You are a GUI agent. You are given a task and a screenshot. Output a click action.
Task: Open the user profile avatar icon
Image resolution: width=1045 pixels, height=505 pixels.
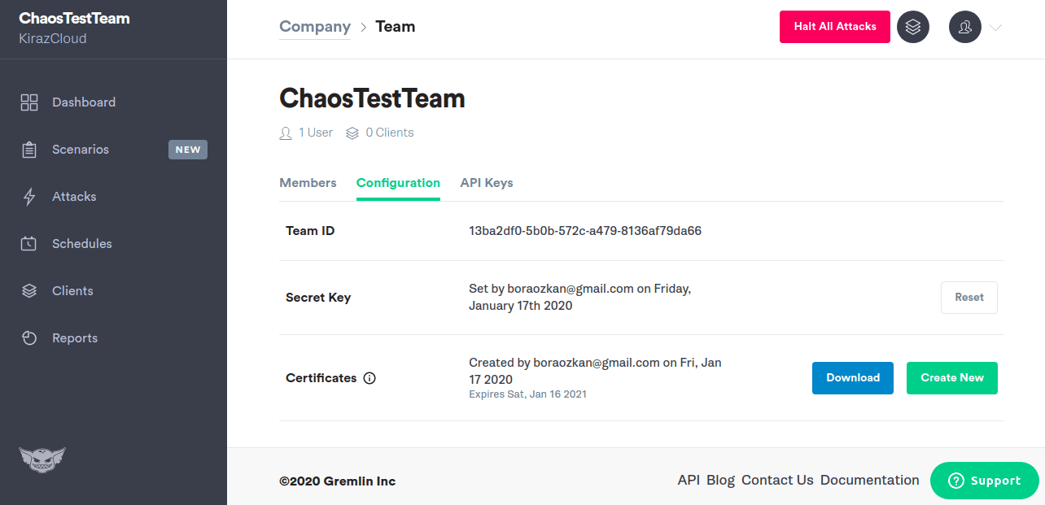click(x=965, y=27)
